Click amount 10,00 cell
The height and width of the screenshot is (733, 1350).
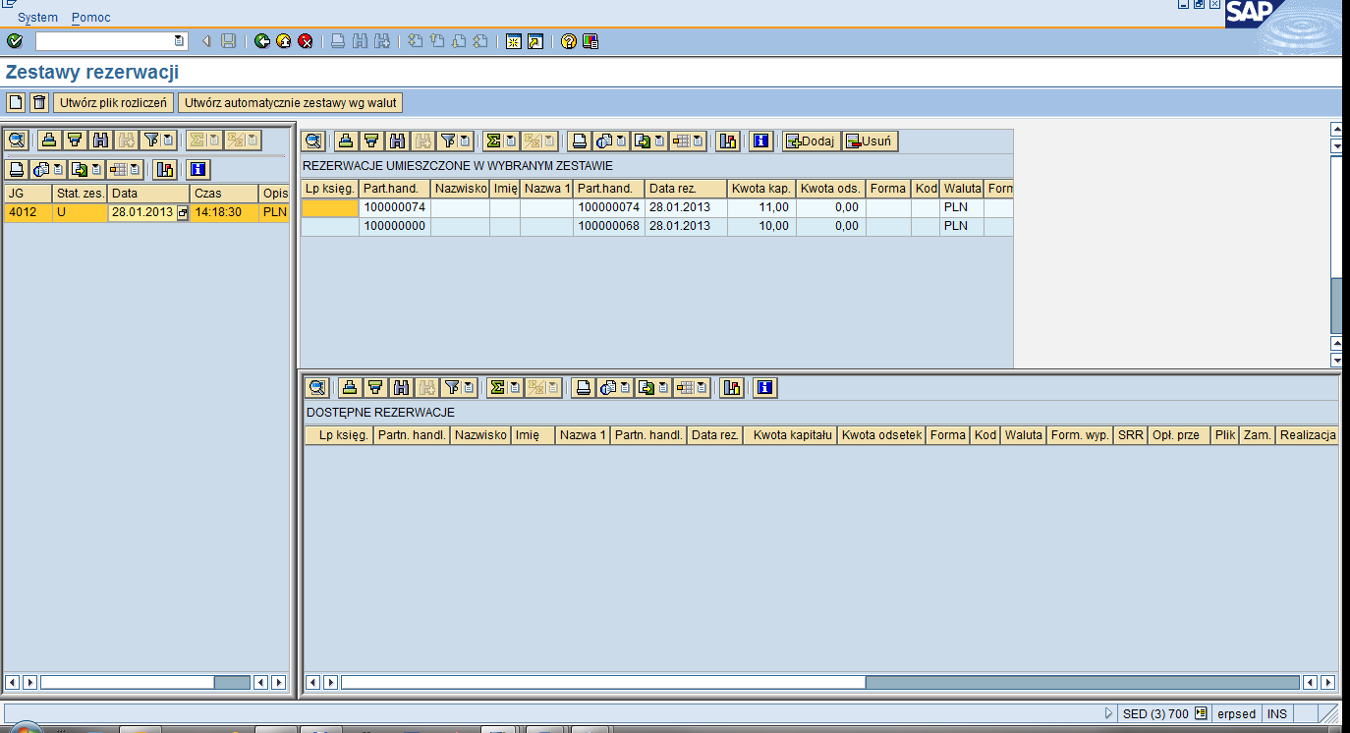click(x=761, y=226)
